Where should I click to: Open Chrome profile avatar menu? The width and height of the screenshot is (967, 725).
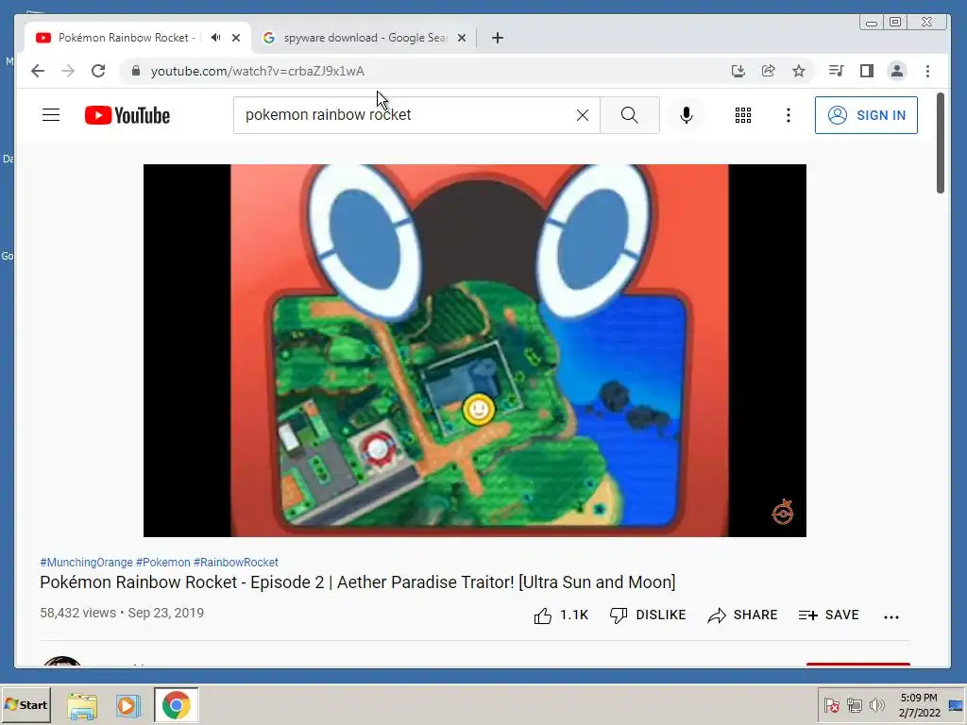pyautogui.click(x=897, y=71)
